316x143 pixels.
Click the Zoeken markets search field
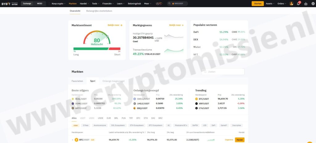tap(223, 72)
